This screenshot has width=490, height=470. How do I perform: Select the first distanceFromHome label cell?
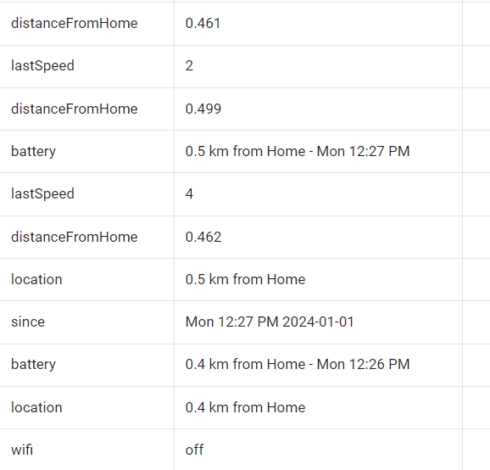(x=86, y=24)
